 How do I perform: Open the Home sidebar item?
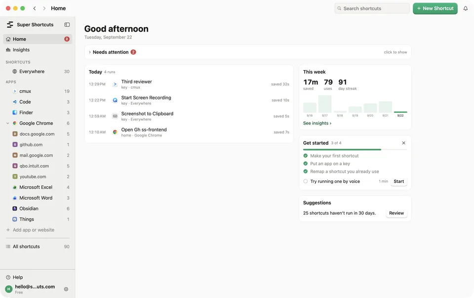(38, 39)
